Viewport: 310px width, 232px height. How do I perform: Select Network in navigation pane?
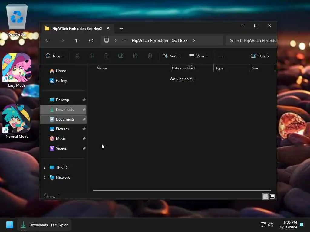[x=63, y=177]
